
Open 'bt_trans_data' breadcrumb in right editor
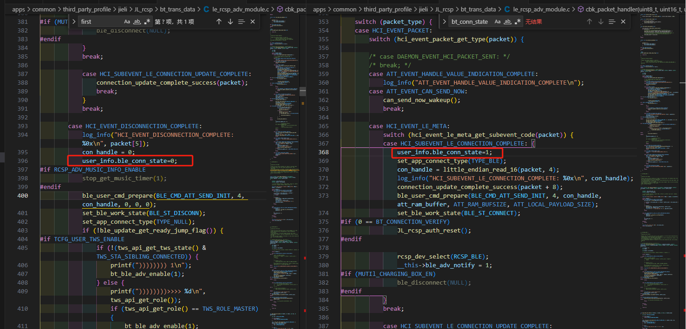point(478,9)
